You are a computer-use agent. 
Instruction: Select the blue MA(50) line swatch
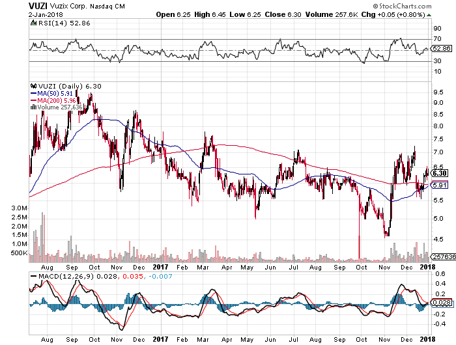(x=33, y=94)
